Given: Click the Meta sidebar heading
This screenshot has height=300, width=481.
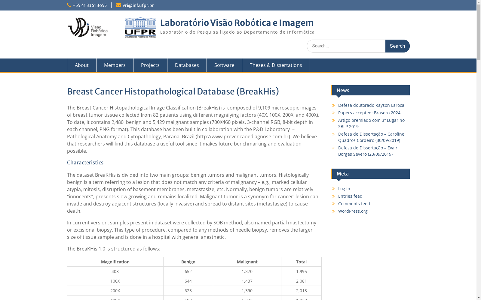Looking at the screenshot, I should pos(370,174).
